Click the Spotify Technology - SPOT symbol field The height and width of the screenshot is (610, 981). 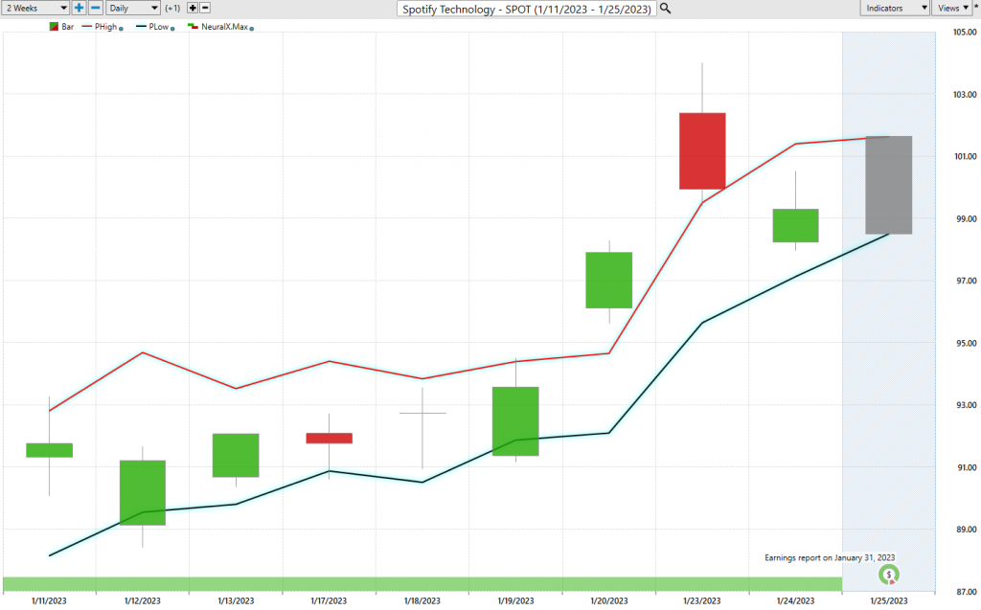[527, 9]
